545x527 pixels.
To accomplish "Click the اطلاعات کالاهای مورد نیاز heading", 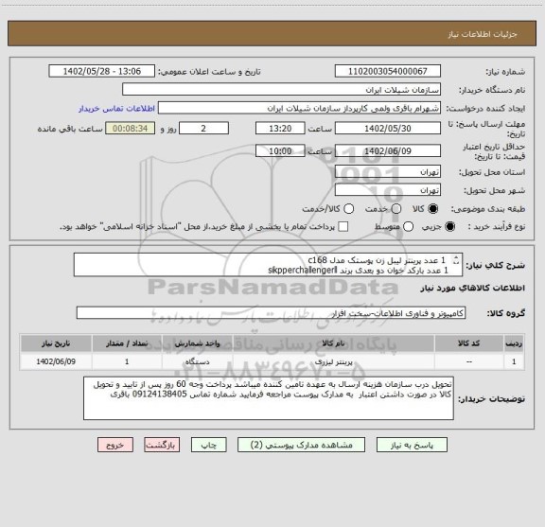I will click(x=473, y=289).
